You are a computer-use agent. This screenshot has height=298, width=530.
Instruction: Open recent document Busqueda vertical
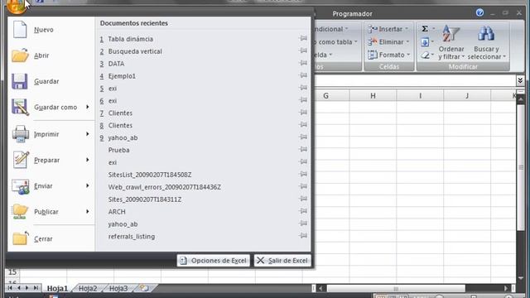tap(135, 51)
